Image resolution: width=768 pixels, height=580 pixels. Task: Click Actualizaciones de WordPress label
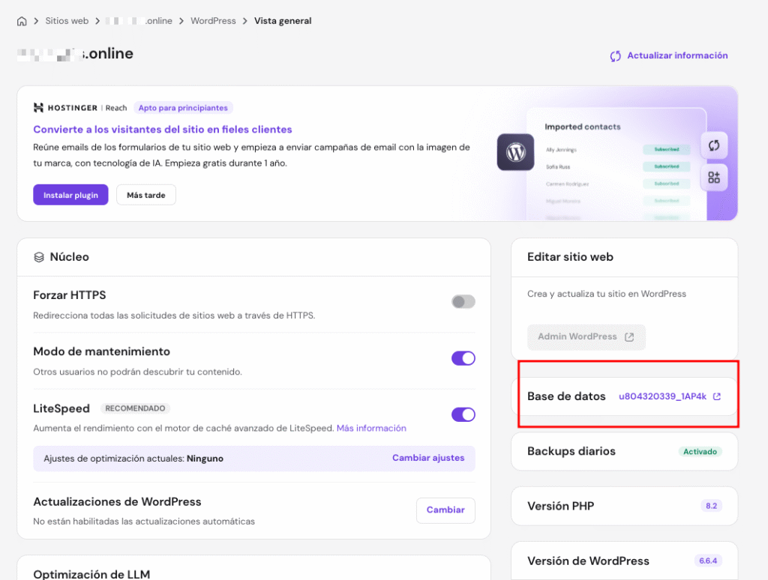point(117,501)
